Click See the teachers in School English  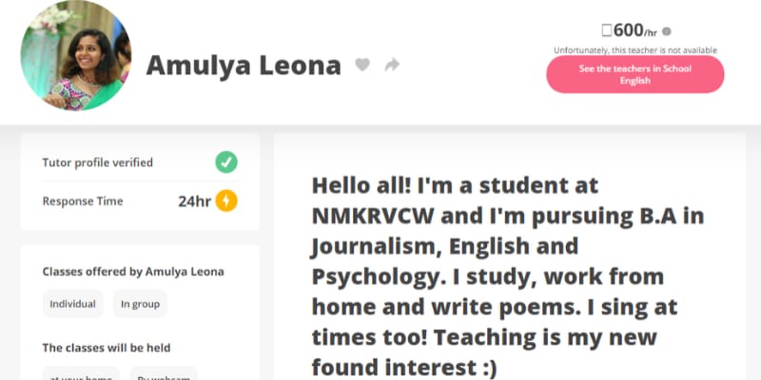(635, 74)
